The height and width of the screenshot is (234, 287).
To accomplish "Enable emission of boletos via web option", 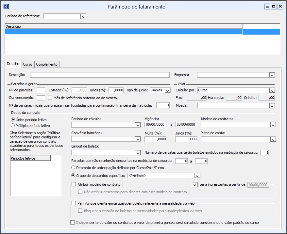I will (74, 203).
